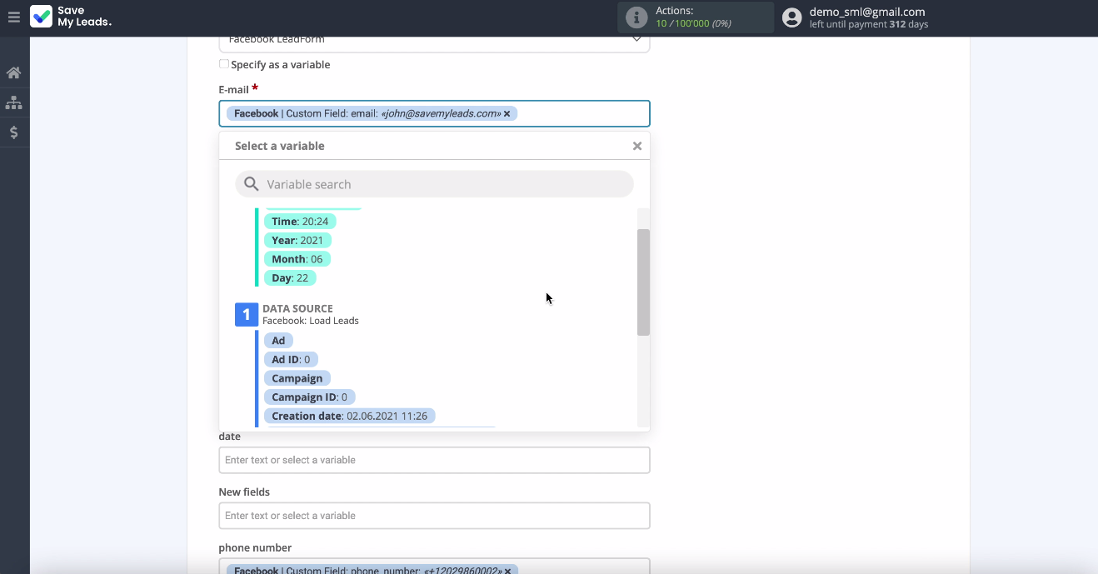Viewport: 1098px width, 574px height.
Task: Click the Select a variable title
Action: (x=280, y=146)
